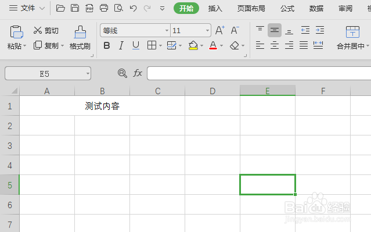Switch to the 数据 tab

316,9
